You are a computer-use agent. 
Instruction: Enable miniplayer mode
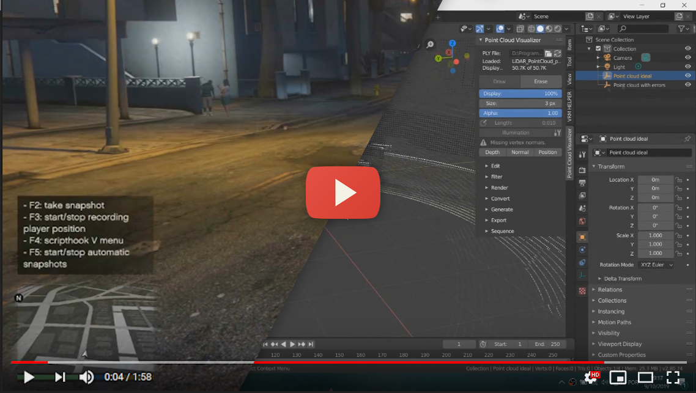618,378
